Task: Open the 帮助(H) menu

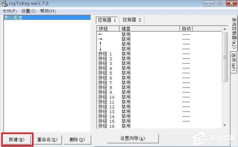Action: [48, 11]
